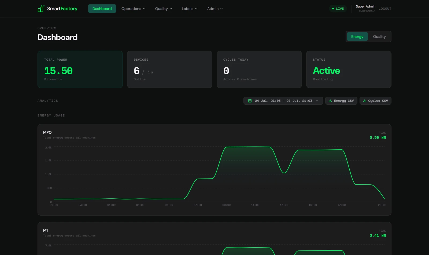Viewport: 429px width, 255px height.
Task: Click the Dashboard page heading
Action: [57, 37]
